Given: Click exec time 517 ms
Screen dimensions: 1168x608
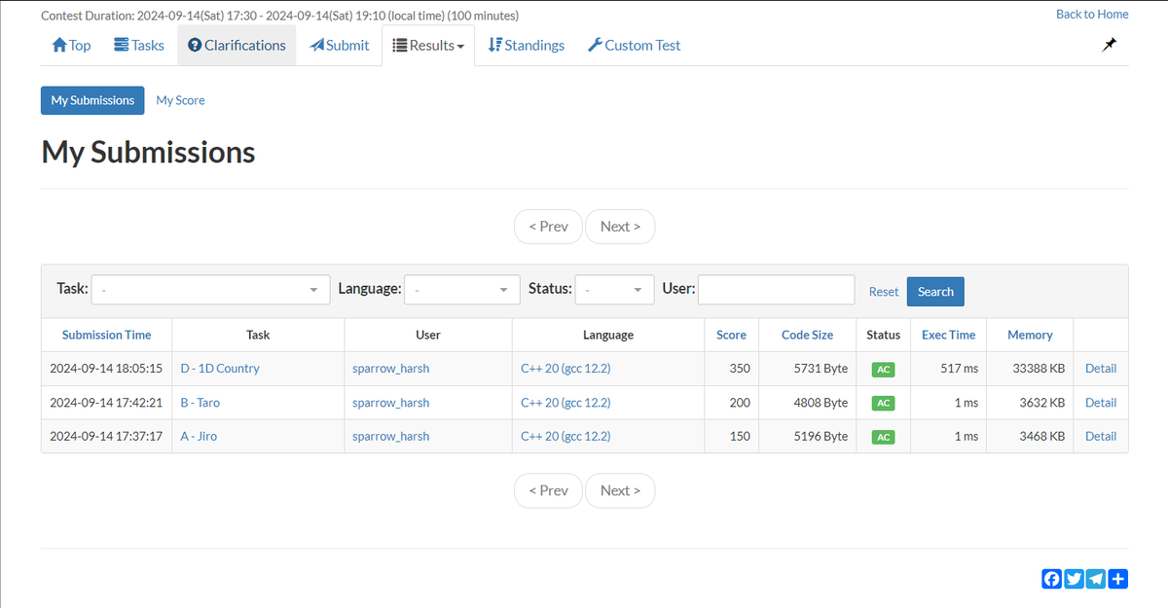Looking at the screenshot, I should coord(960,369).
